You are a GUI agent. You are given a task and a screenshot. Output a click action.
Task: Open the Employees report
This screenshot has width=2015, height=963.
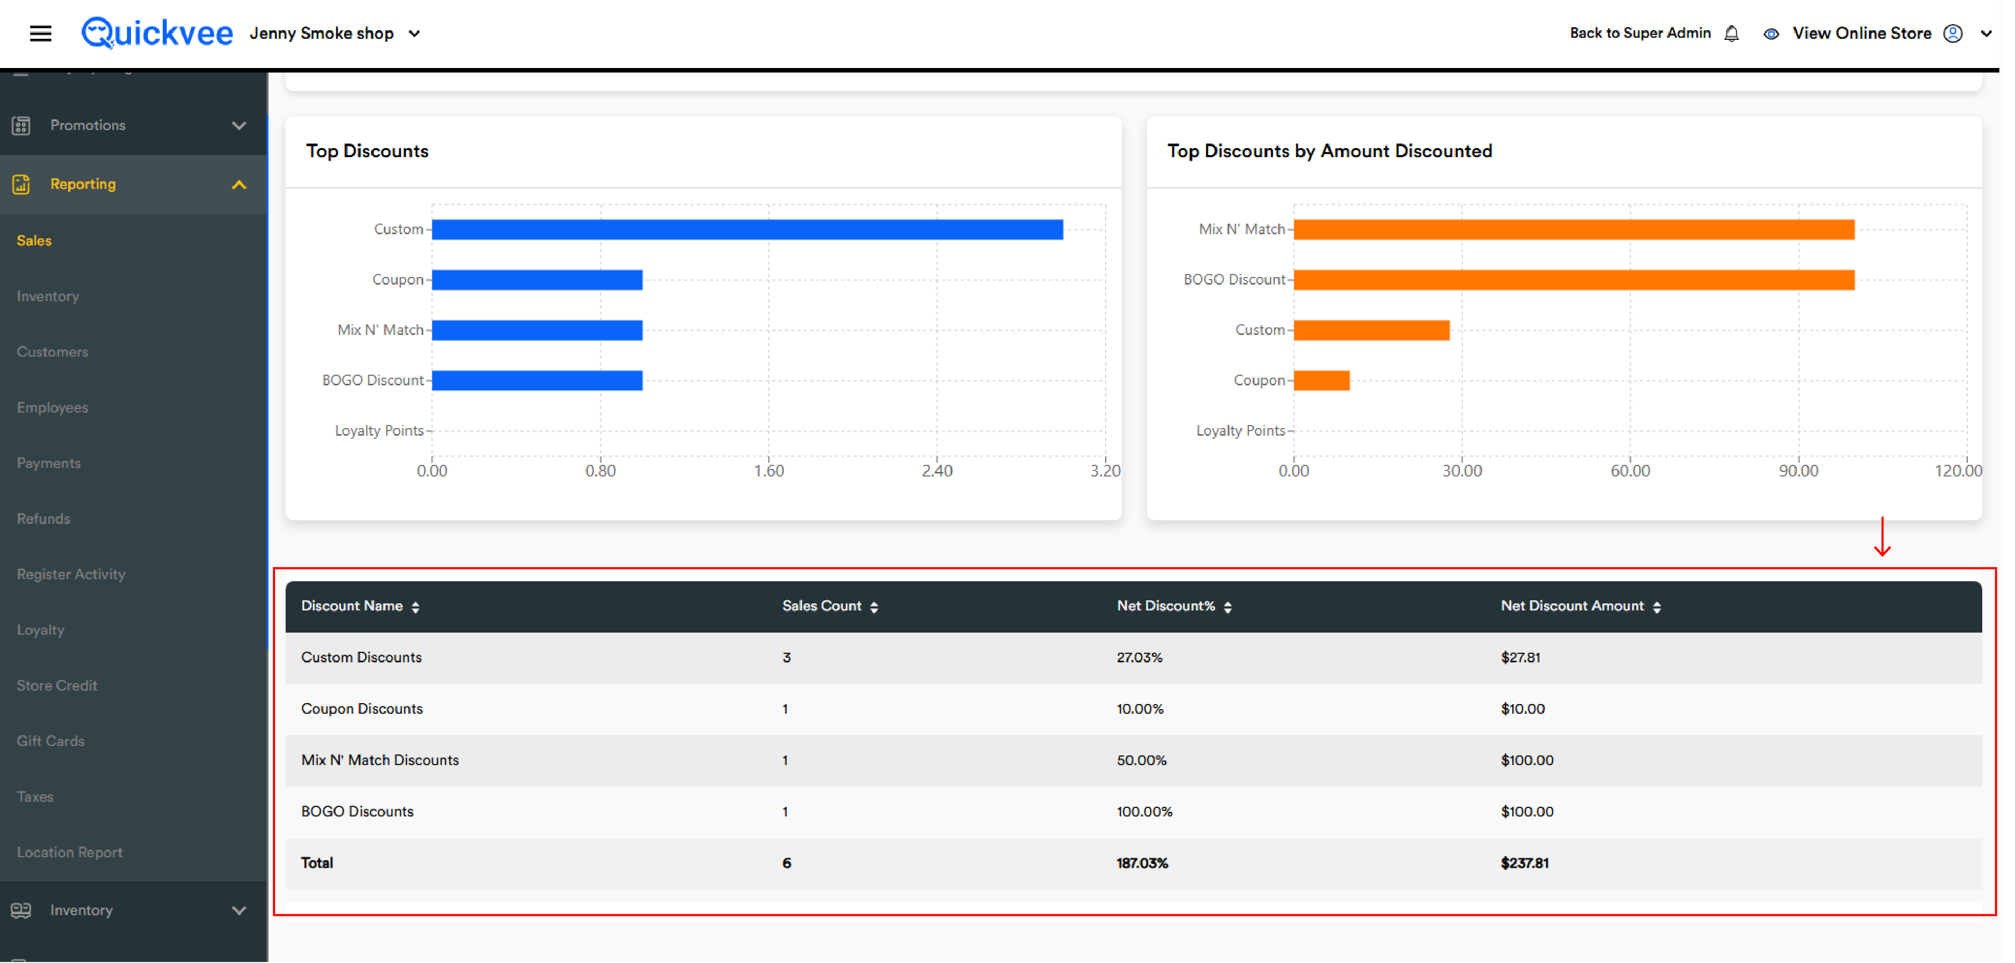pyautogui.click(x=52, y=407)
